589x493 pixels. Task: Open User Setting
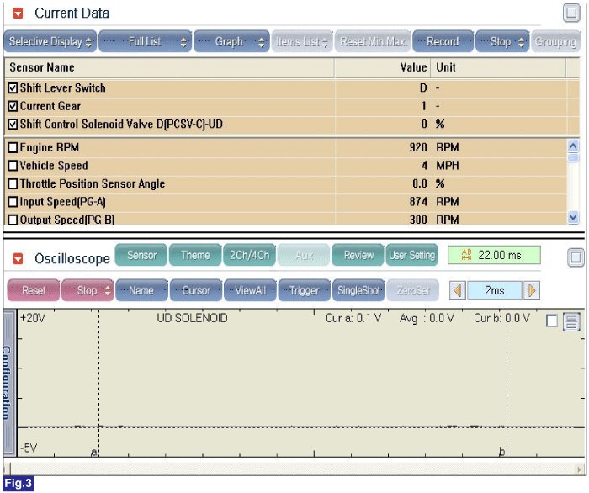(412, 255)
